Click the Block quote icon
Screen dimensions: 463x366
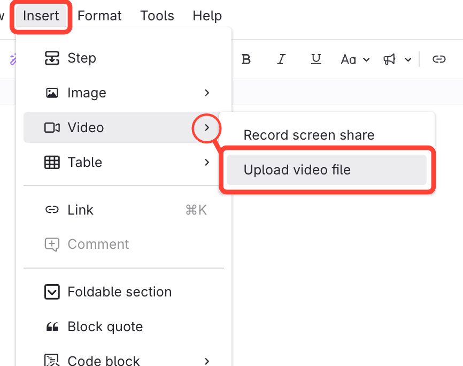(52, 326)
